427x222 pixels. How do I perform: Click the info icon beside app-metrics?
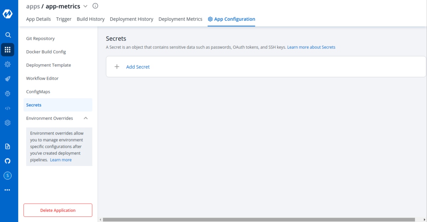(x=95, y=6)
